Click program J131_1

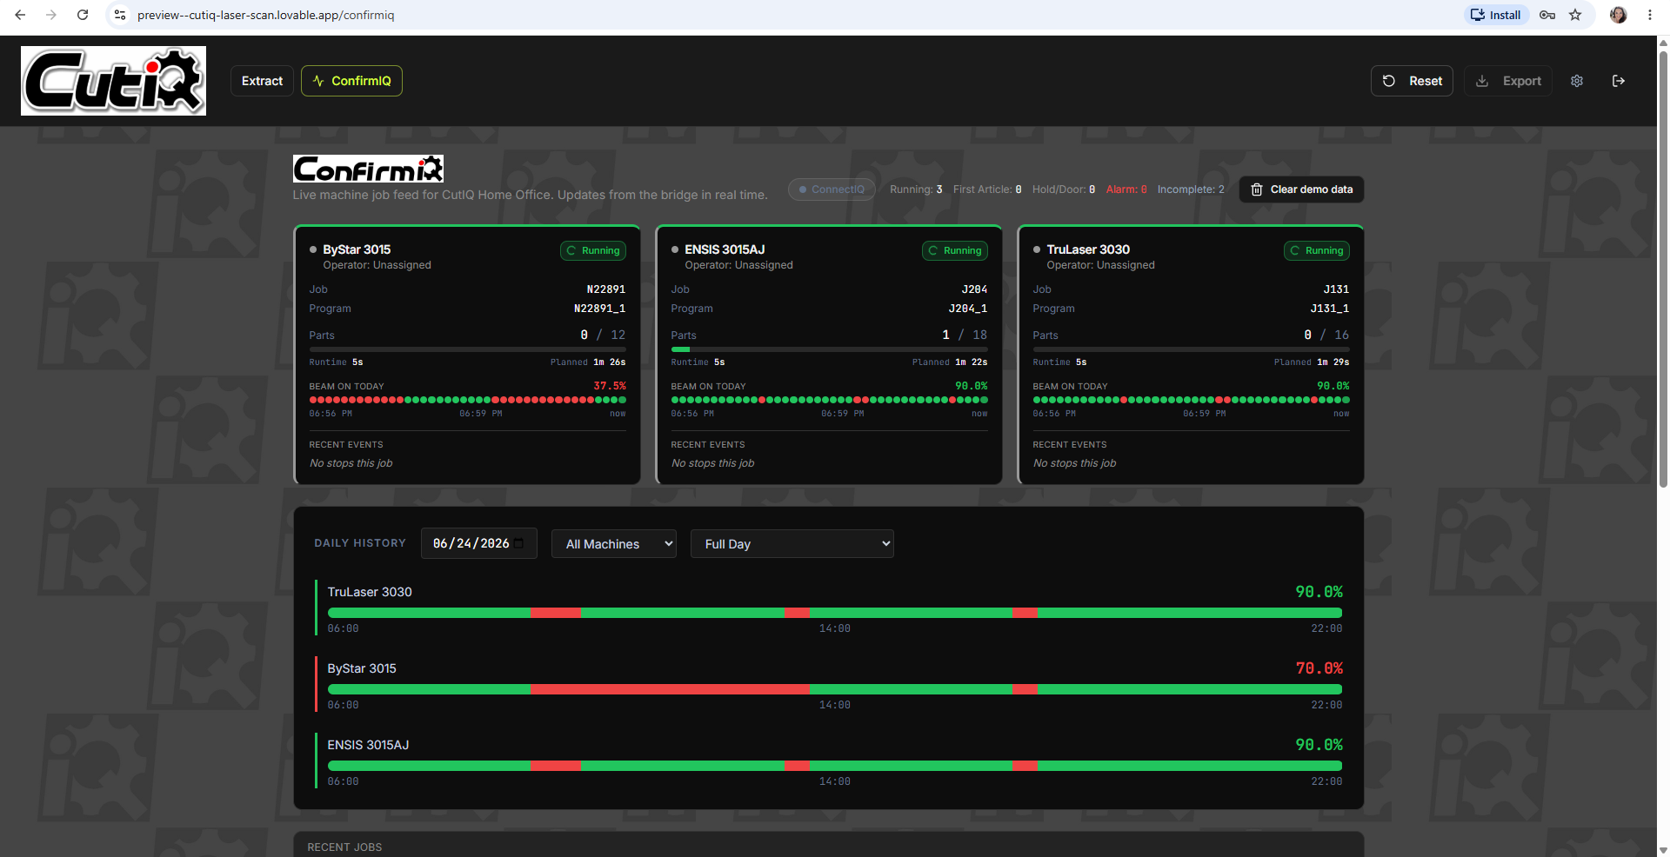pyautogui.click(x=1330, y=309)
